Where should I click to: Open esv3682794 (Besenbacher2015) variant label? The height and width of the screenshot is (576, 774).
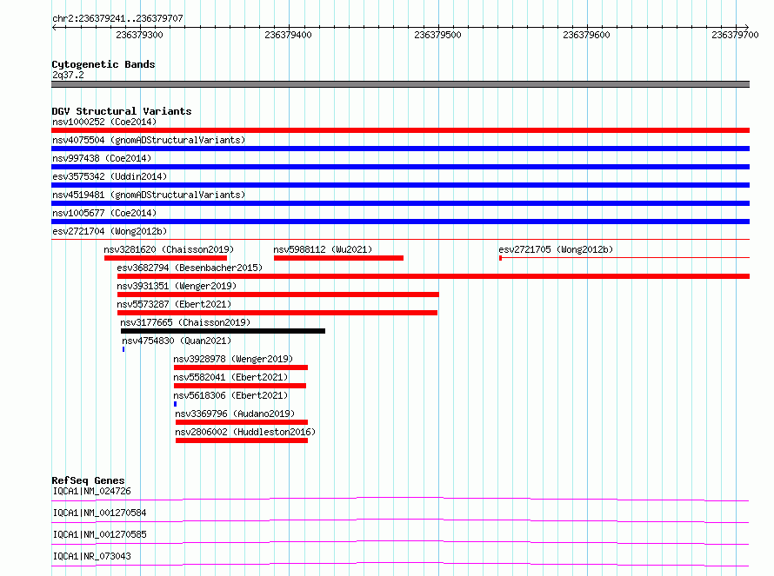tap(190, 268)
